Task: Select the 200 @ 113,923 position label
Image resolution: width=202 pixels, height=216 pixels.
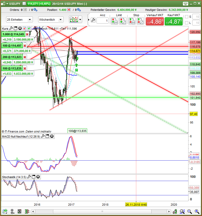Action: (12, 57)
